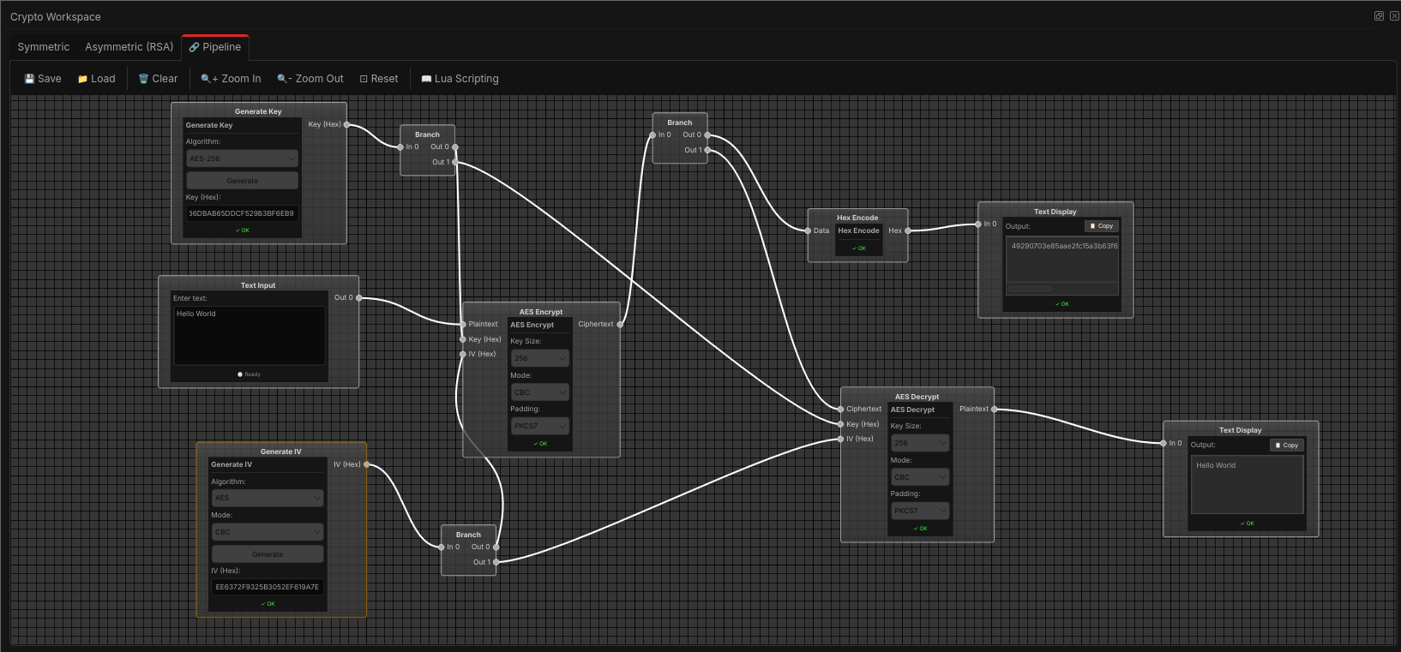Open Key Size dropdown in AES Encrypt
This screenshot has height=652, width=1401.
click(540, 358)
